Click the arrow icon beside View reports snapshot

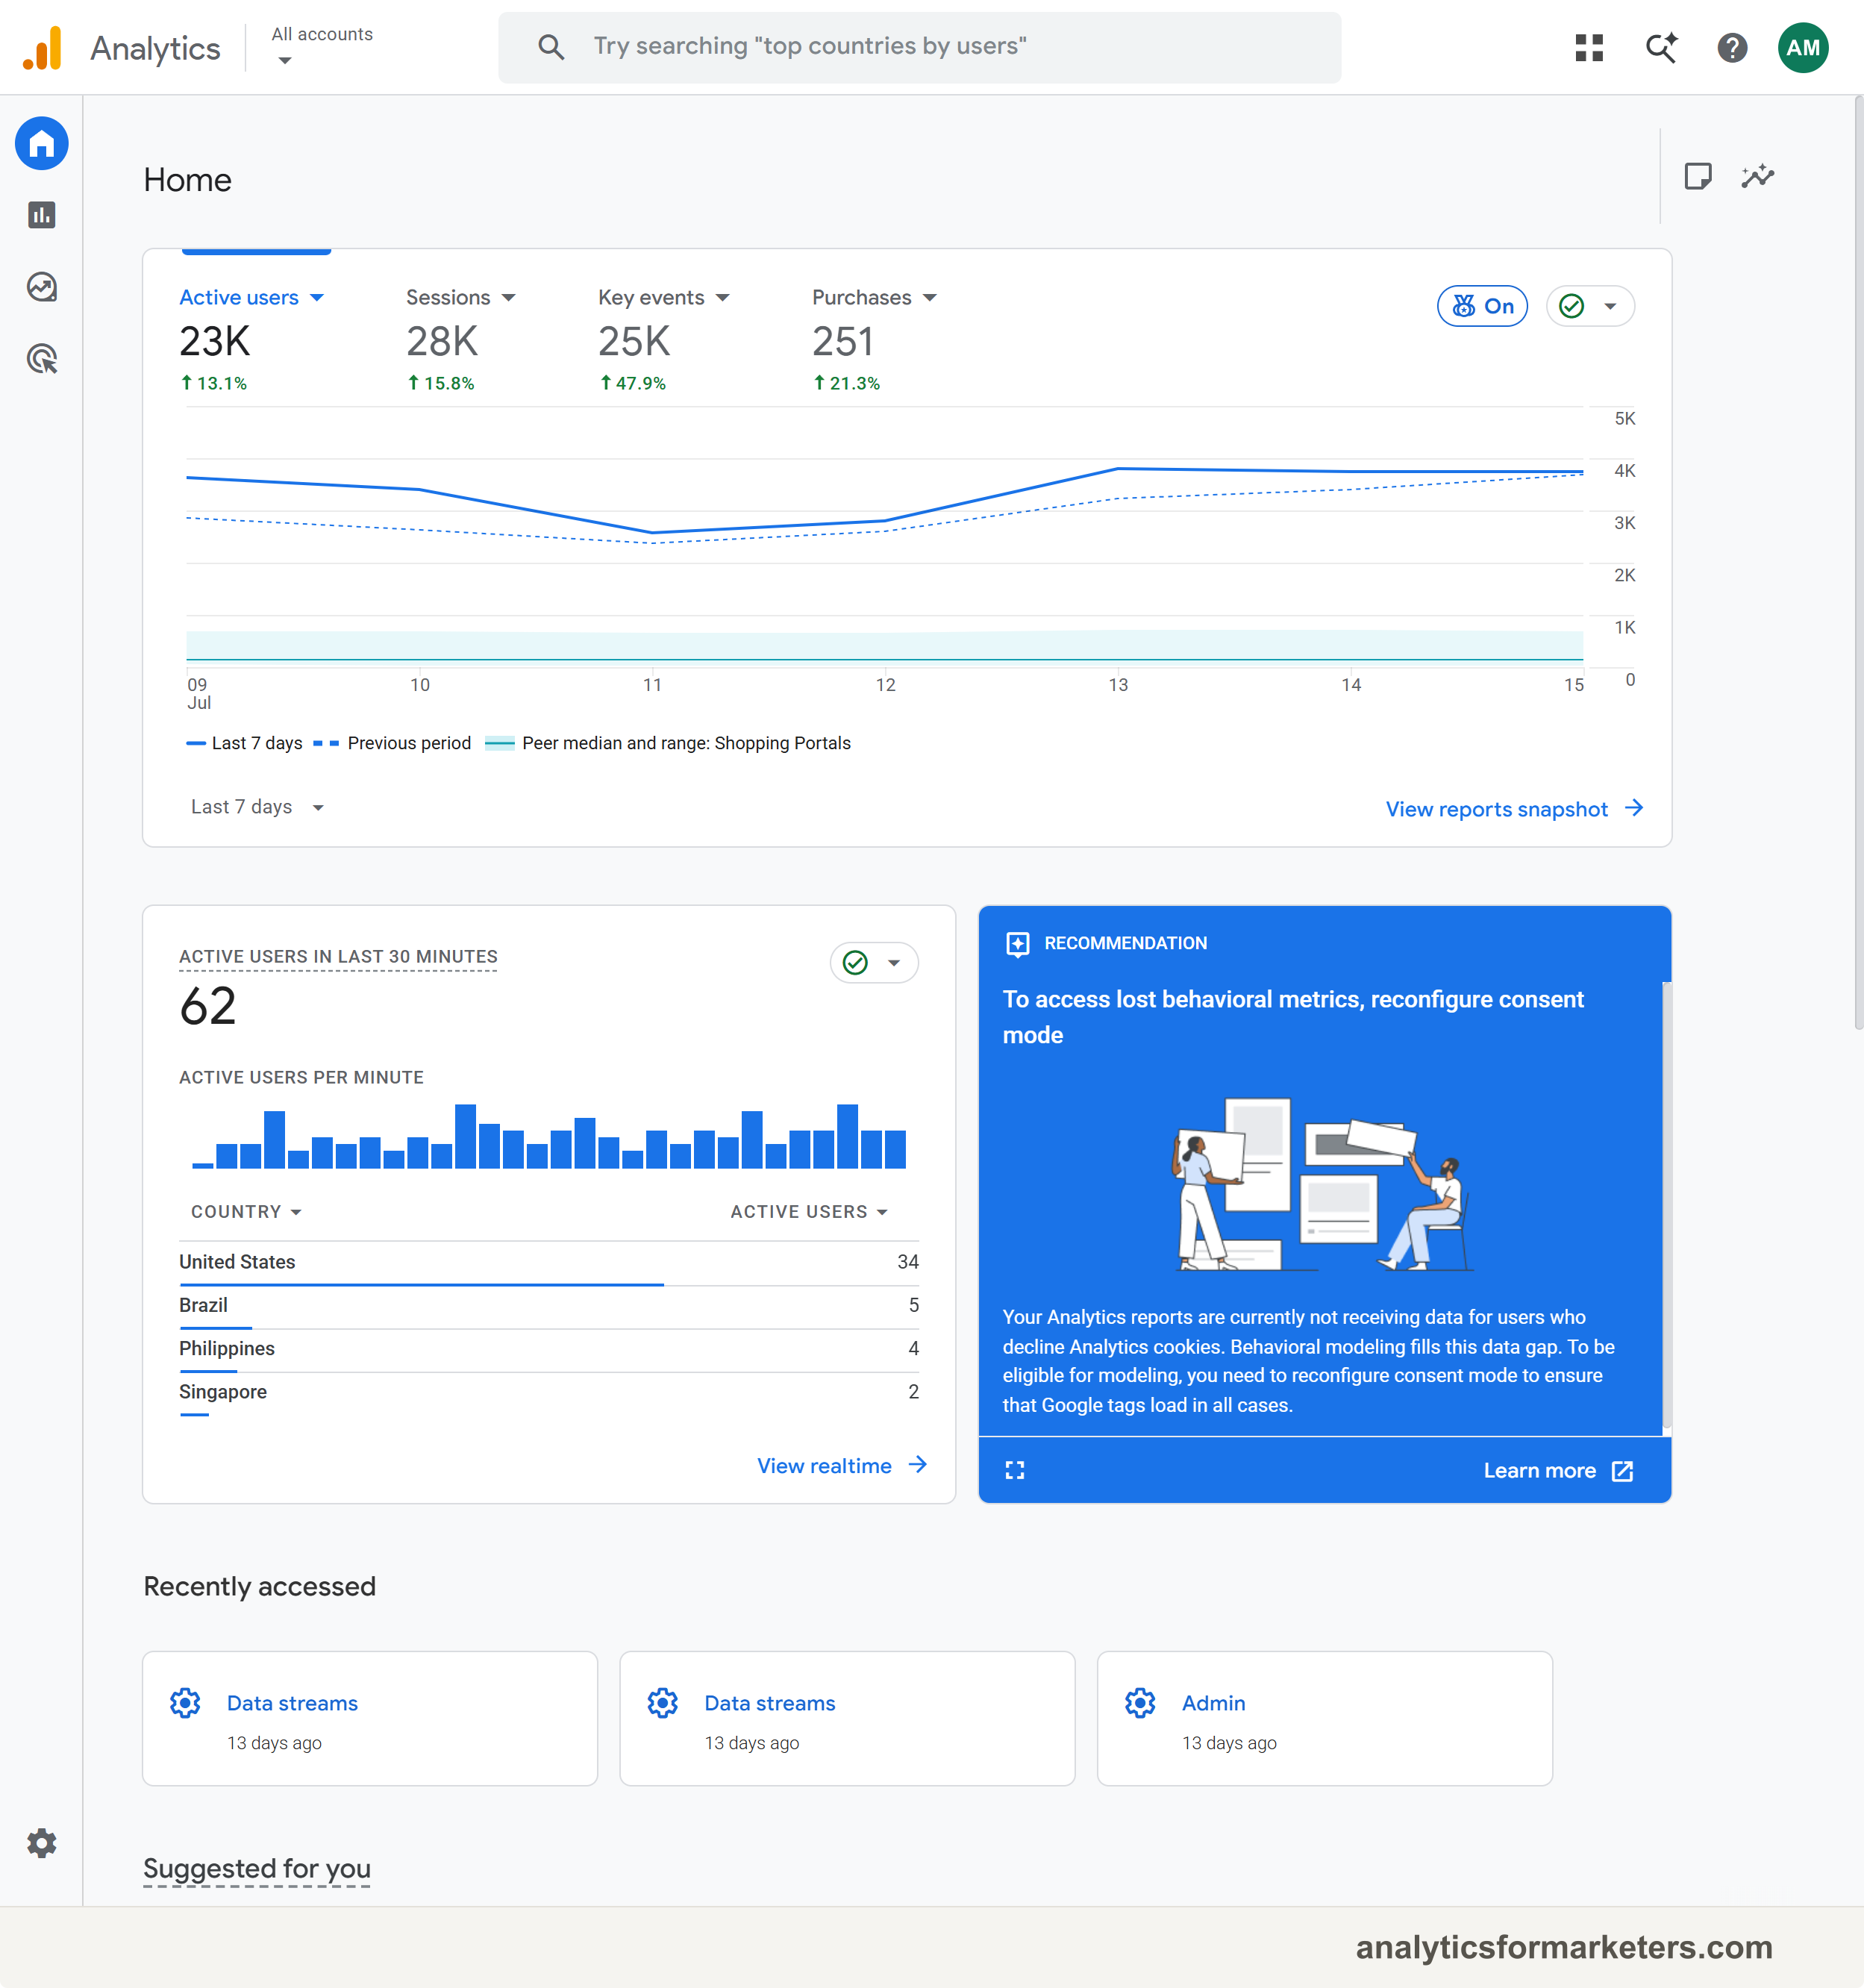1634,808
